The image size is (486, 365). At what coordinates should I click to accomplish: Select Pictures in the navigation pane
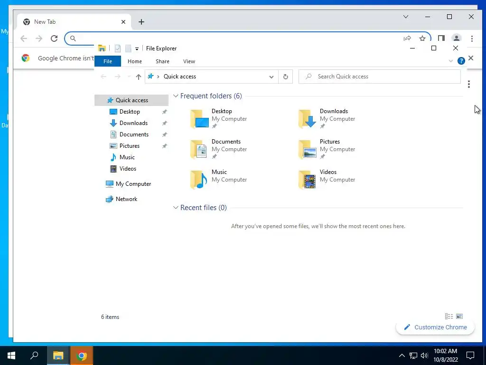[x=130, y=145]
